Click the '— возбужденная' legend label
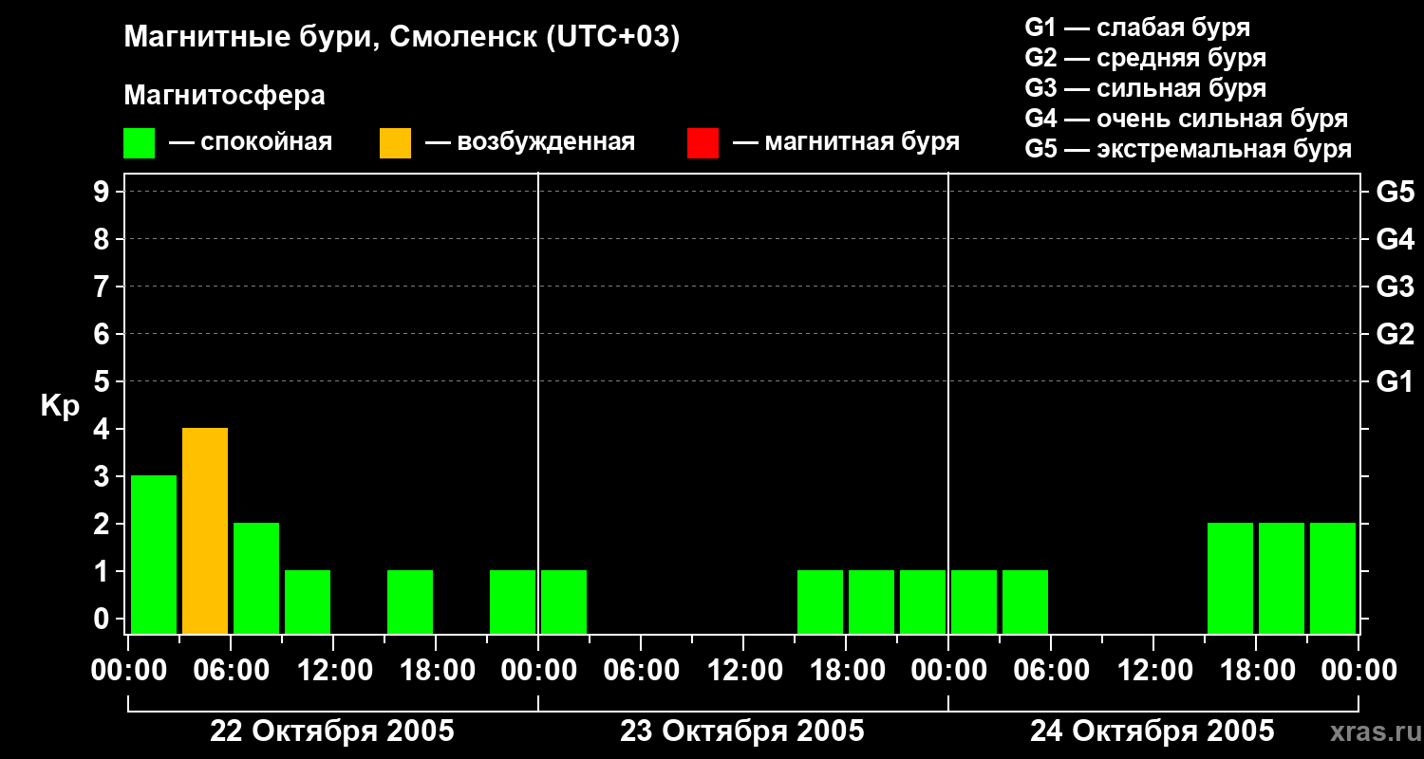The height and width of the screenshot is (759, 1424). (530, 142)
